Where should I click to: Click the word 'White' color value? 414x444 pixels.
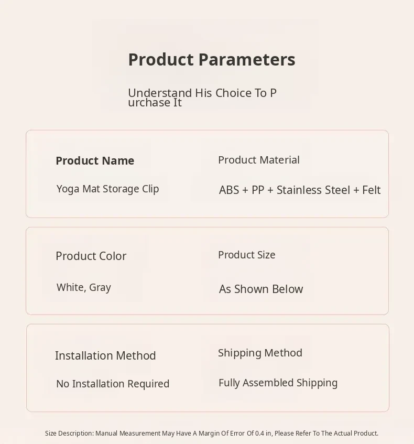(70, 287)
